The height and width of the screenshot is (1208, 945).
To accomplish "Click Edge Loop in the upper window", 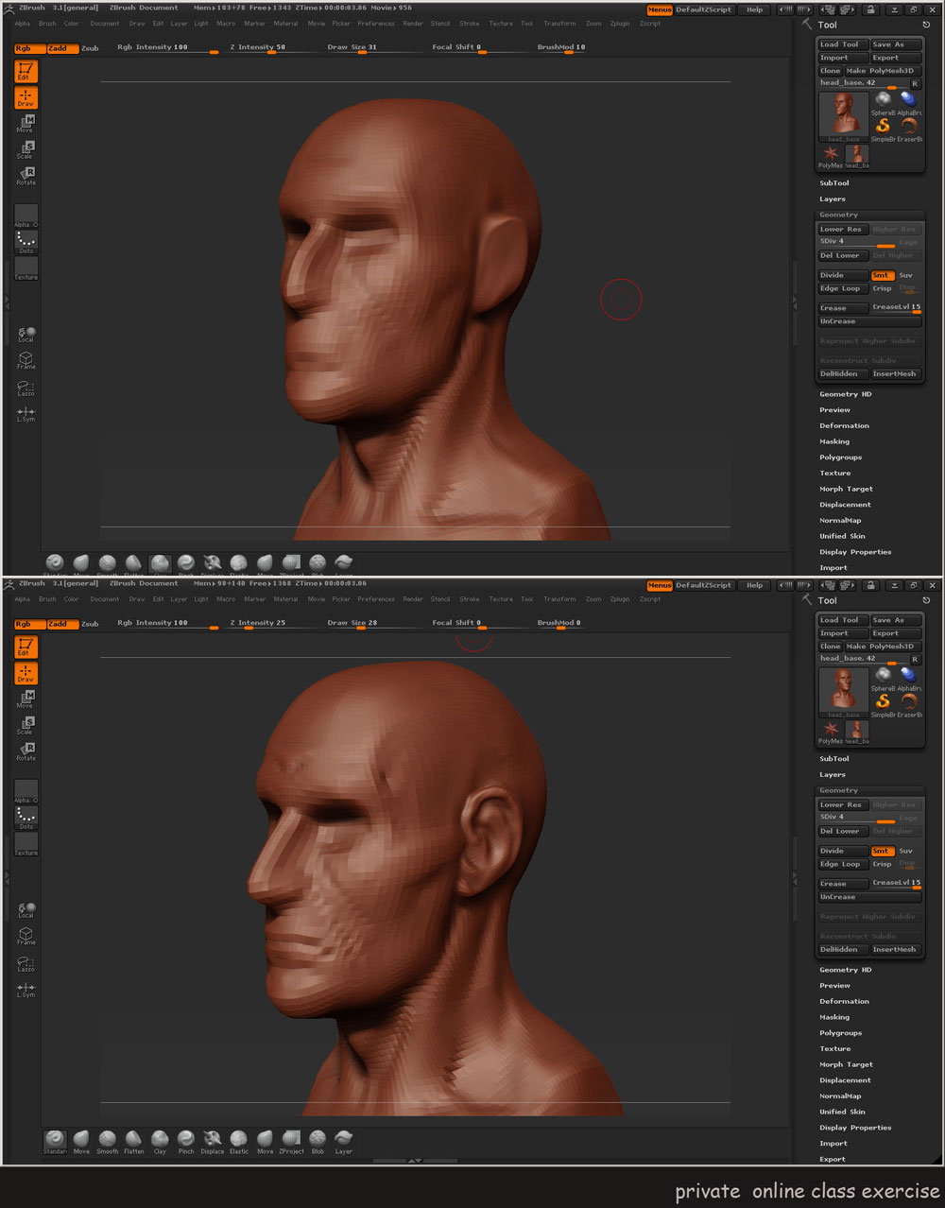I will click(843, 288).
